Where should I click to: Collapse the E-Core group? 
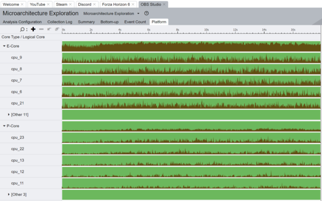4,46
